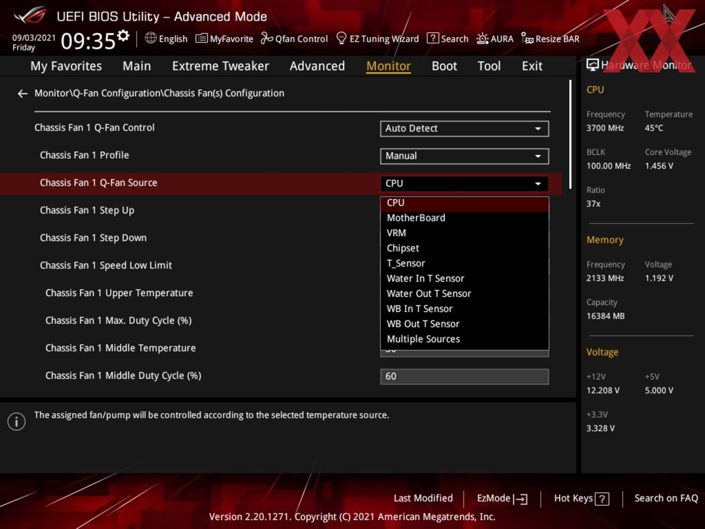Open Hot Keys help

click(581, 498)
